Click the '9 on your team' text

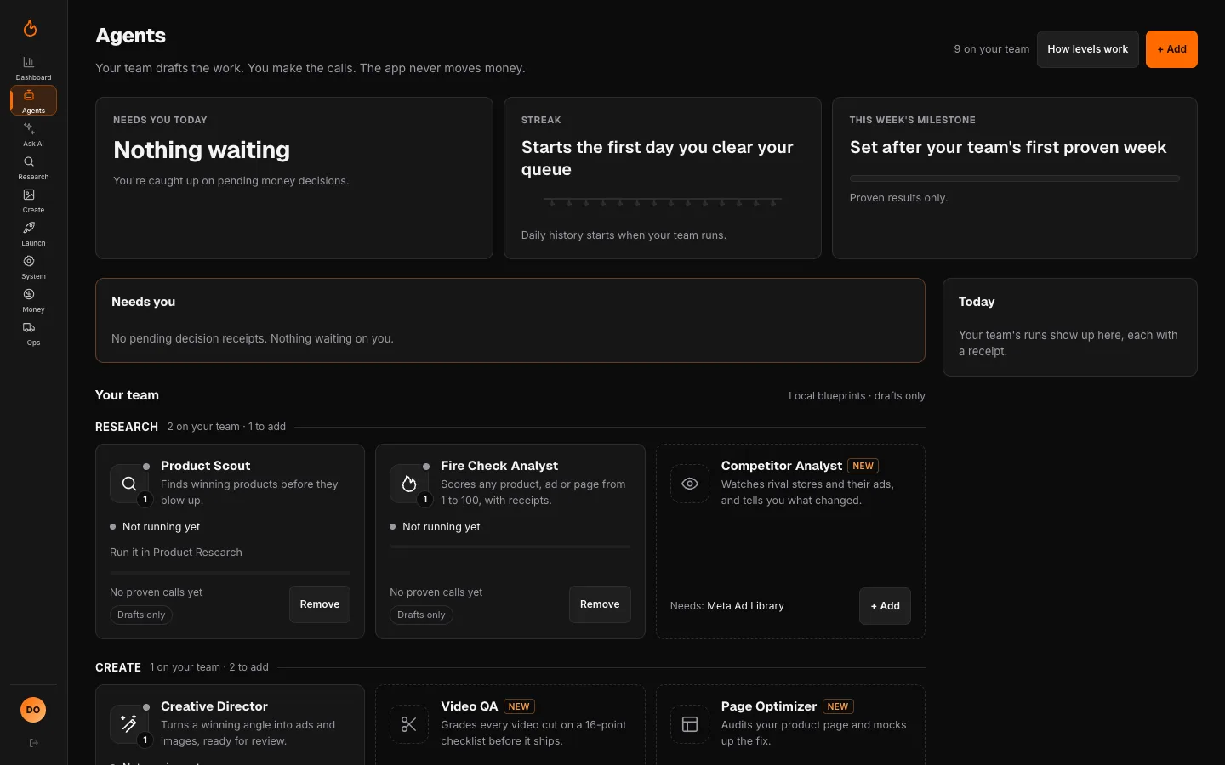(991, 49)
